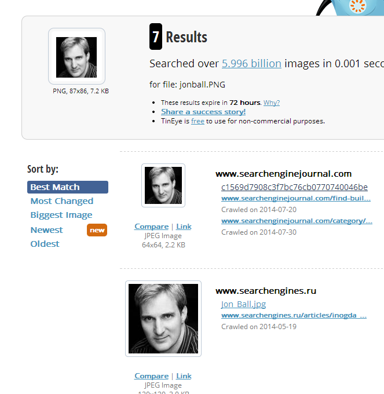The image size is (384, 394).
Task: Sort results by Biggest Image
Action: (61, 215)
